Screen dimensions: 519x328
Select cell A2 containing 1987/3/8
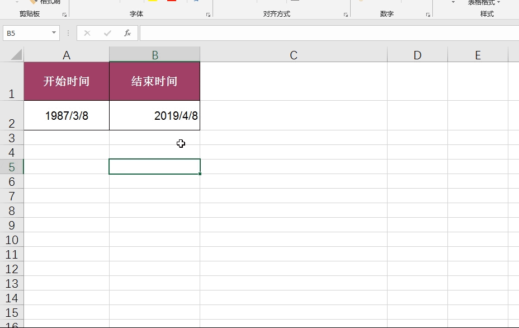pyautogui.click(x=67, y=116)
